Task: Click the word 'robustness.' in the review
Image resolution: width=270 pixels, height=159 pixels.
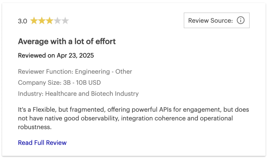Action: [x=35, y=127]
